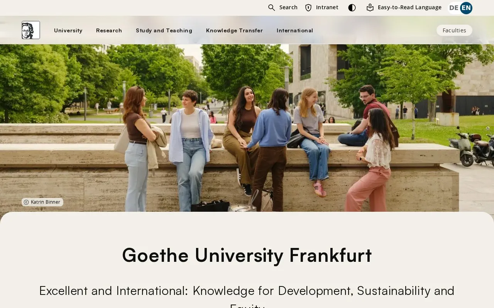Open the International menu
The width and height of the screenshot is (494, 308).
[x=295, y=30]
